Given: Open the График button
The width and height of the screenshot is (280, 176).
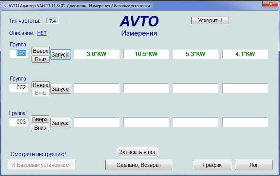Looking at the screenshot, I should 212,165.
